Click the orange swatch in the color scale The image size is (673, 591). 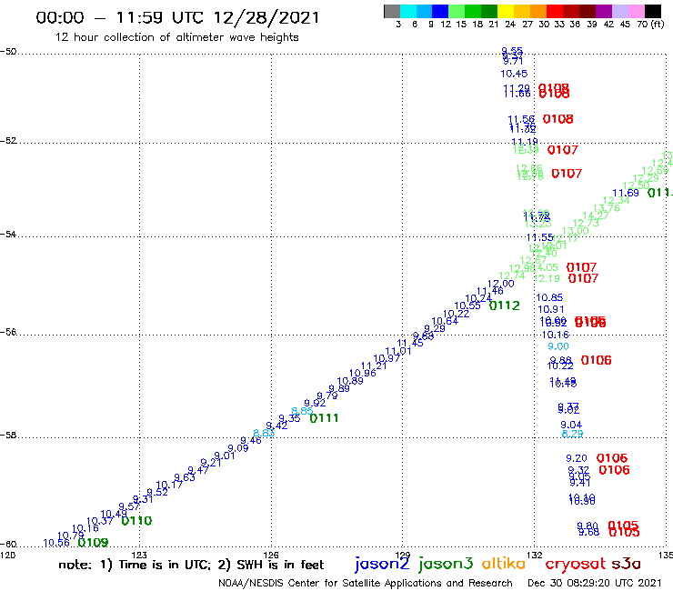(x=538, y=12)
